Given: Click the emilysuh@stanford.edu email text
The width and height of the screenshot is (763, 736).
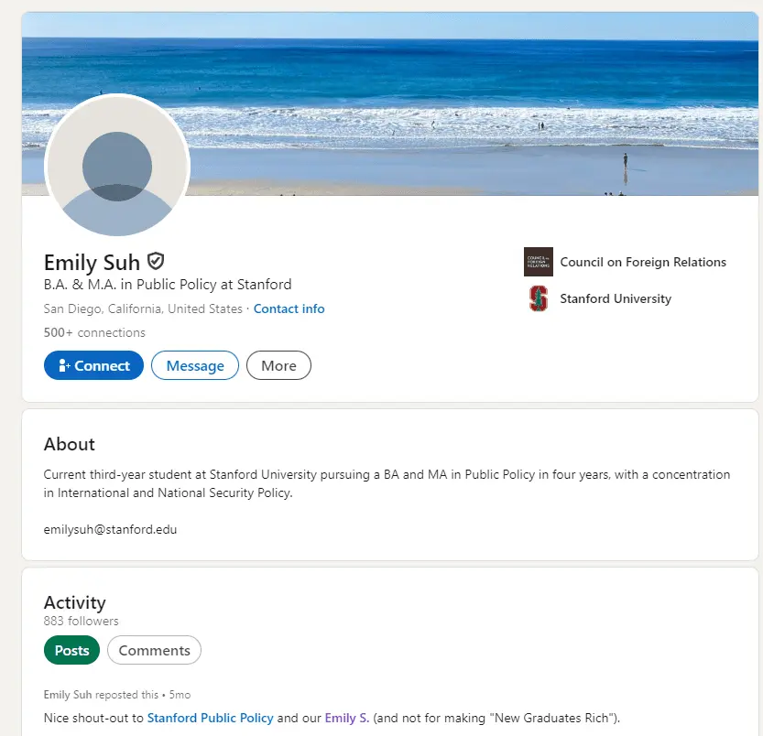Looking at the screenshot, I should (x=110, y=529).
